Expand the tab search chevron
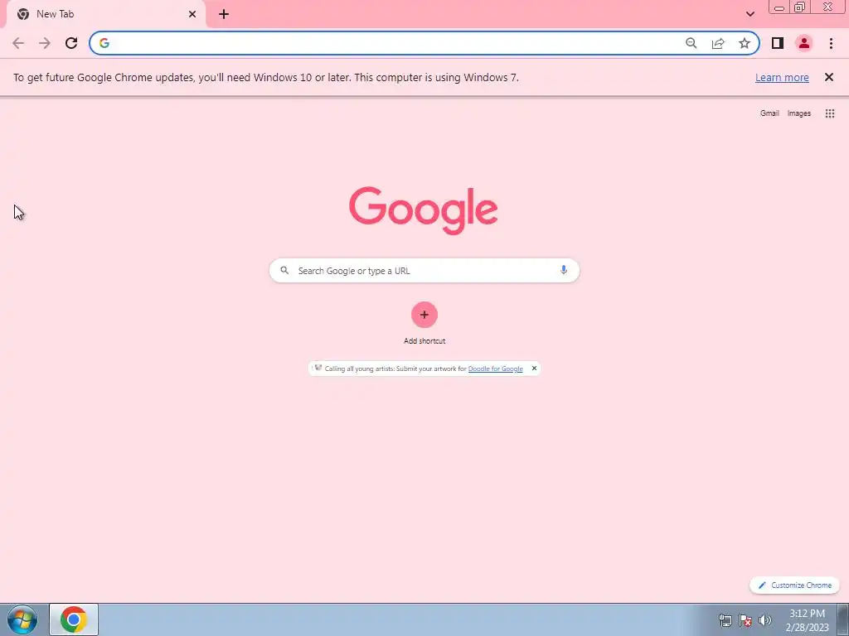Screen dimensions: 849x636 (750, 14)
